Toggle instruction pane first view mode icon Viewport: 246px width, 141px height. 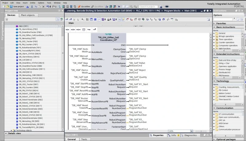click(x=238, y=19)
